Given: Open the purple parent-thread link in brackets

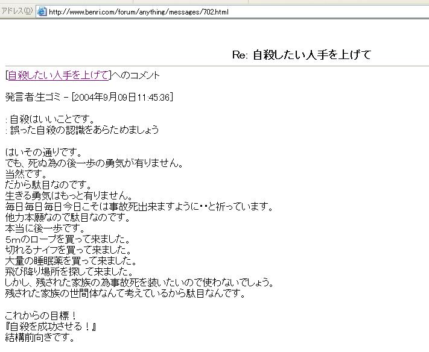Looking at the screenshot, I should 59,75.
